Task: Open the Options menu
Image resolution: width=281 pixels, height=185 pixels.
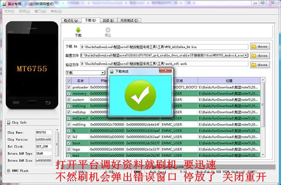Action: [x=24, y=11]
